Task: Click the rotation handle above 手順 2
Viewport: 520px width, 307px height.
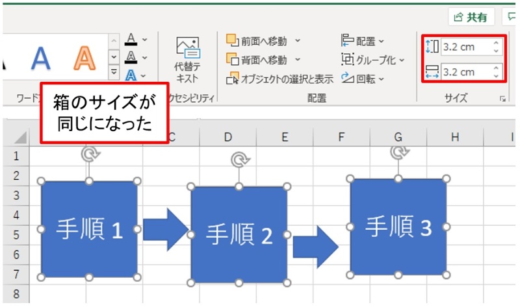Action: click(x=239, y=160)
